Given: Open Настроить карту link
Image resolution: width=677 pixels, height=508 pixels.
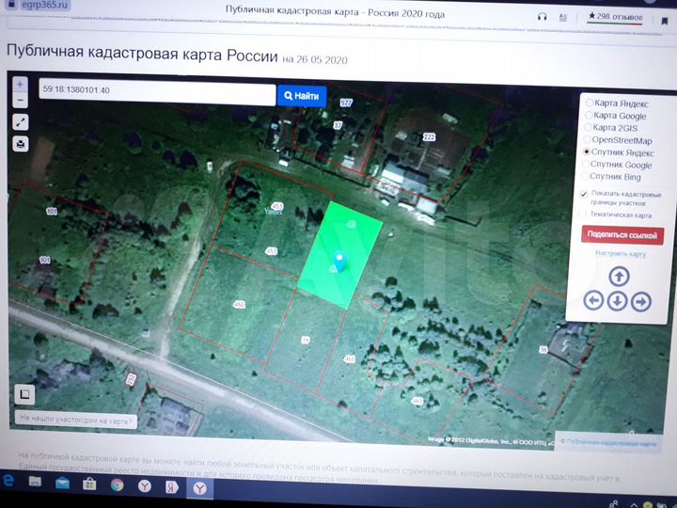Looking at the screenshot, I should pyautogui.click(x=621, y=254).
